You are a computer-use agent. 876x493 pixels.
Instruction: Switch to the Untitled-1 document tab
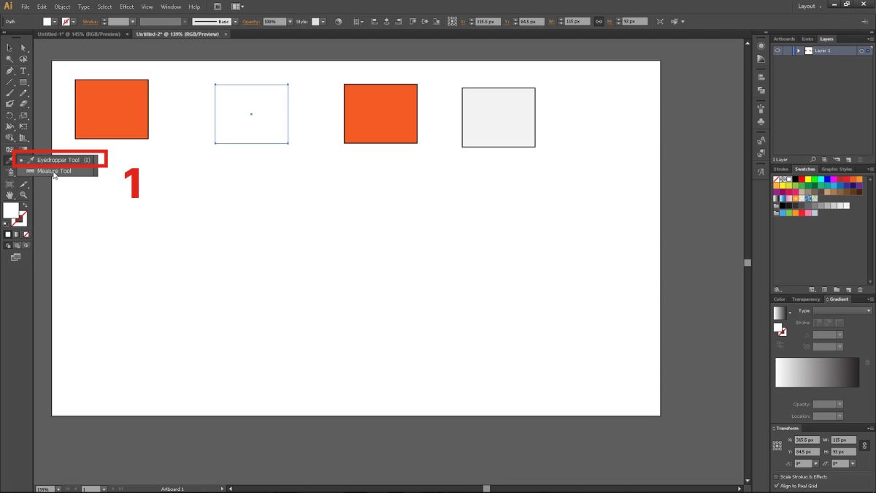coord(80,34)
